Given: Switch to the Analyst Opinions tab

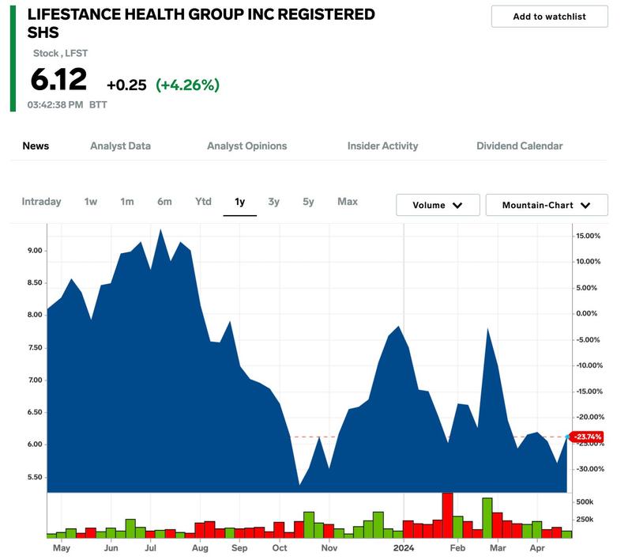Looking at the screenshot, I should tap(247, 146).
